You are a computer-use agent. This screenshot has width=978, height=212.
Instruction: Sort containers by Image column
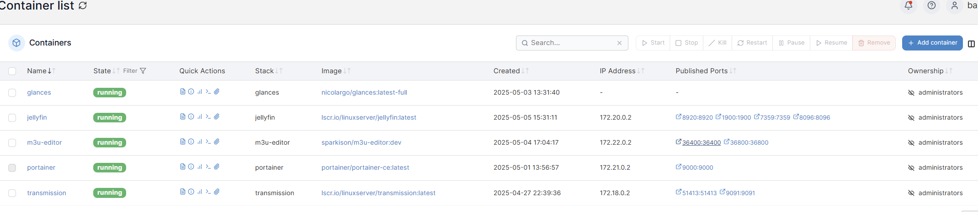[x=336, y=71]
